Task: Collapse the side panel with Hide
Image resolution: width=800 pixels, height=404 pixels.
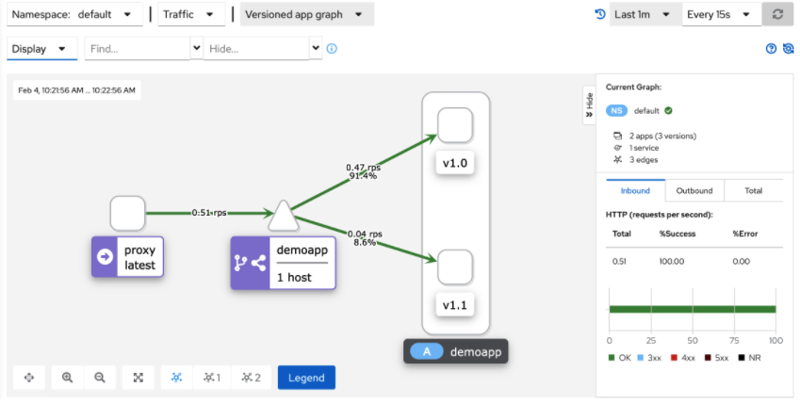Action: tap(589, 105)
